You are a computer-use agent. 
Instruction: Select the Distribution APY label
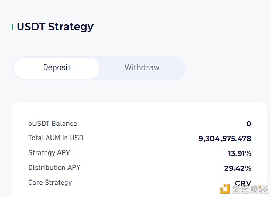click(54, 167)
